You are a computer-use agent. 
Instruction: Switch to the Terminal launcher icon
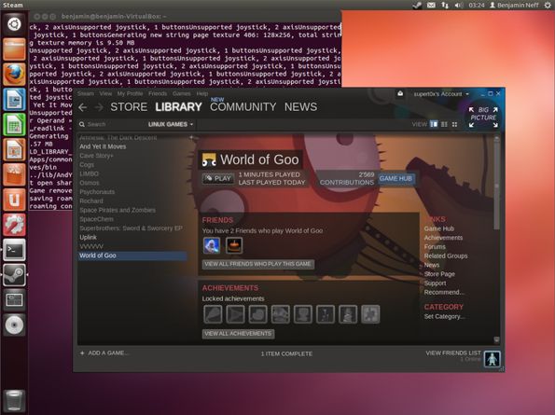coord(14,250)
